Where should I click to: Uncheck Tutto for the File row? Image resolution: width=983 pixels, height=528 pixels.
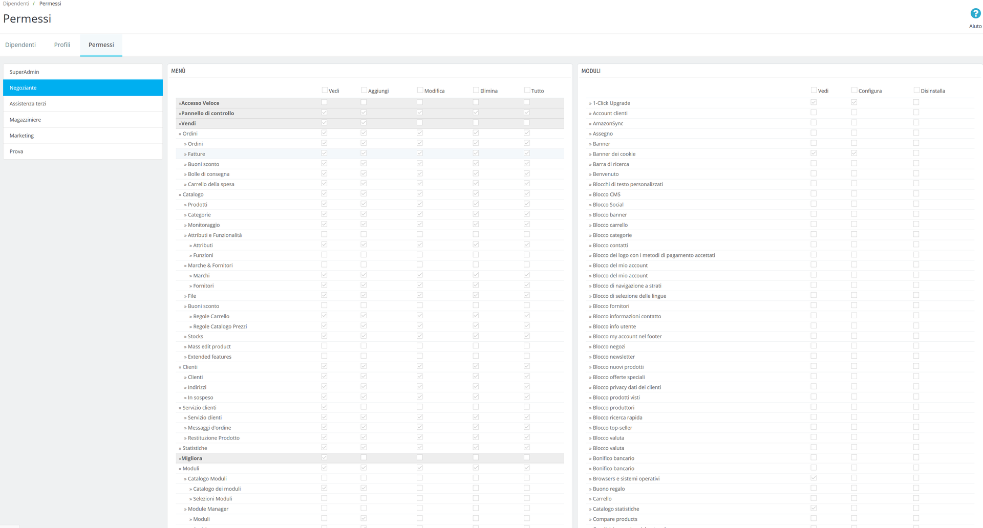pos(527,295)
